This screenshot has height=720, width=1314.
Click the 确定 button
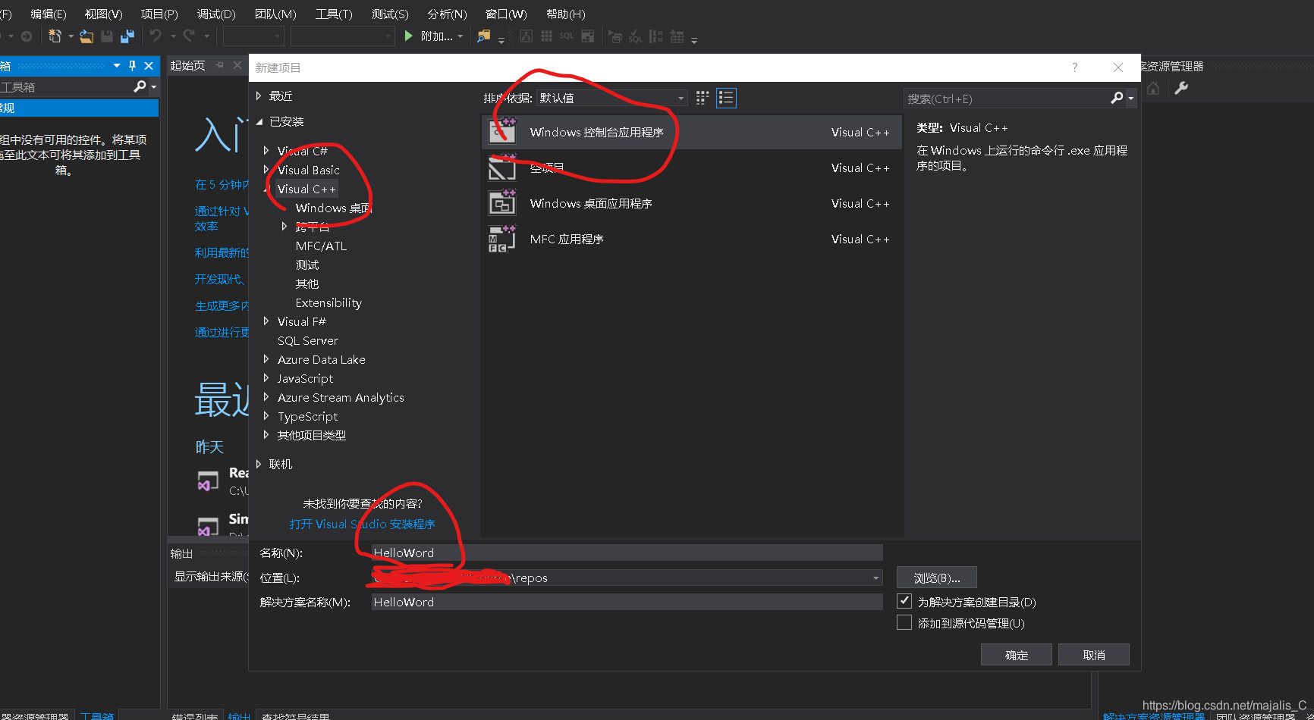point(1017,655)
